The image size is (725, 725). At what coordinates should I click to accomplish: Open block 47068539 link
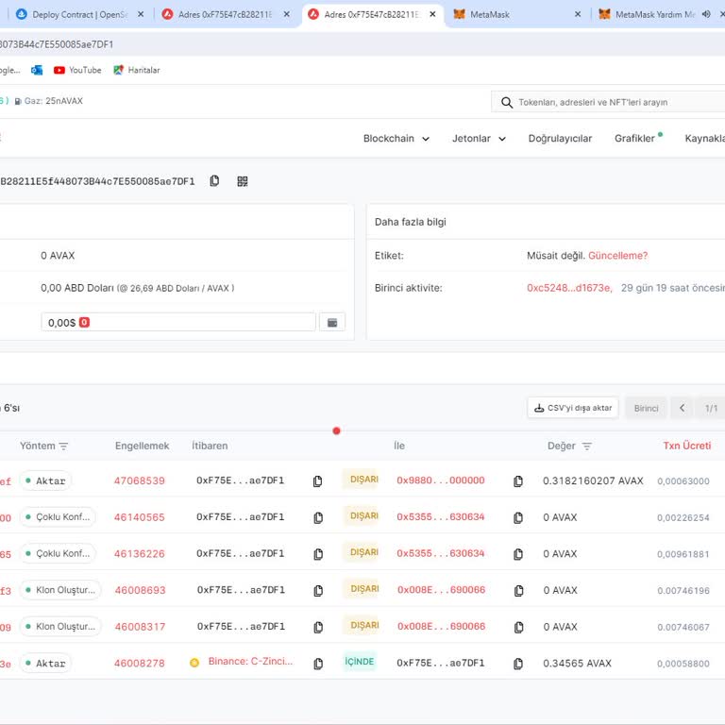(x=139, y=481)
